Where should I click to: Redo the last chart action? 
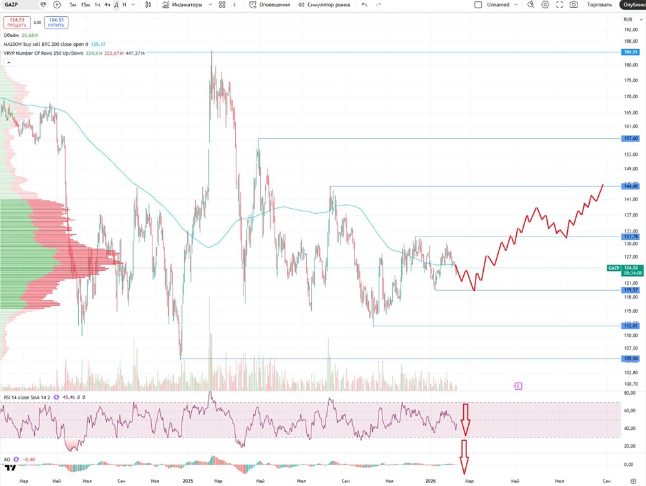click(378, 5)
